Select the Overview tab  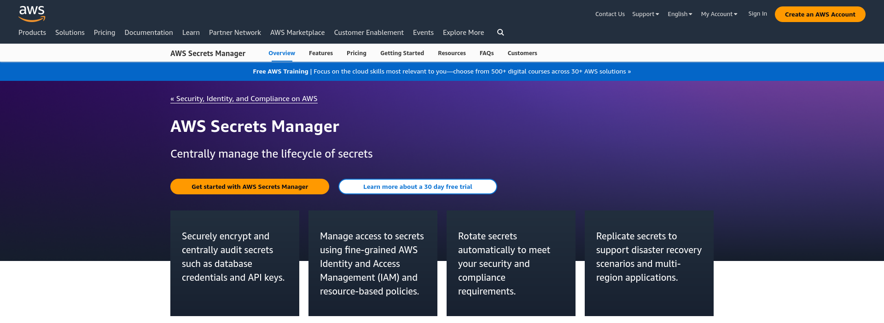pos(282,53)
